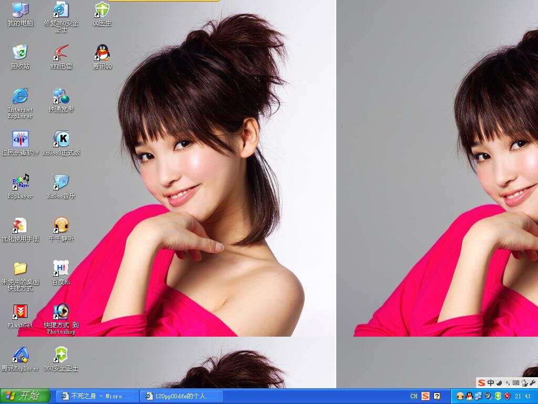Image resolution: width=538 pixels, height=404 pixels.
Task: Select the 千千静听 music player icon
Action: tap(61, 229)
